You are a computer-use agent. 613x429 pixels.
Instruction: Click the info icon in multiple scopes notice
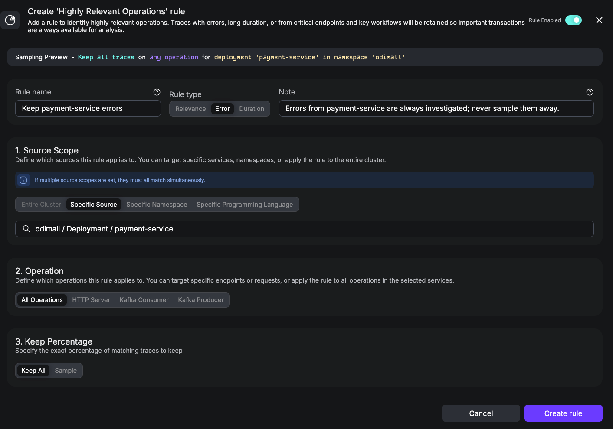tap(23, 180)
